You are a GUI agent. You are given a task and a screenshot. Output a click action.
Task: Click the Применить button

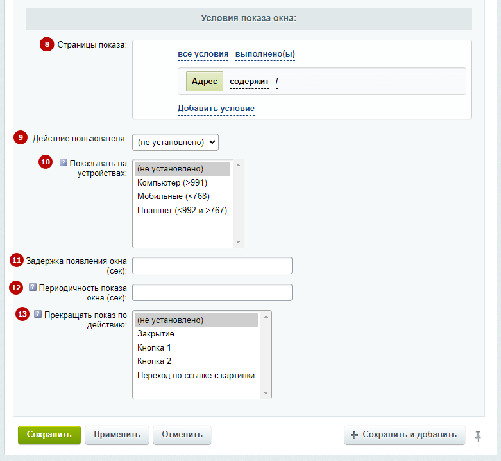(x=117, y=435)
